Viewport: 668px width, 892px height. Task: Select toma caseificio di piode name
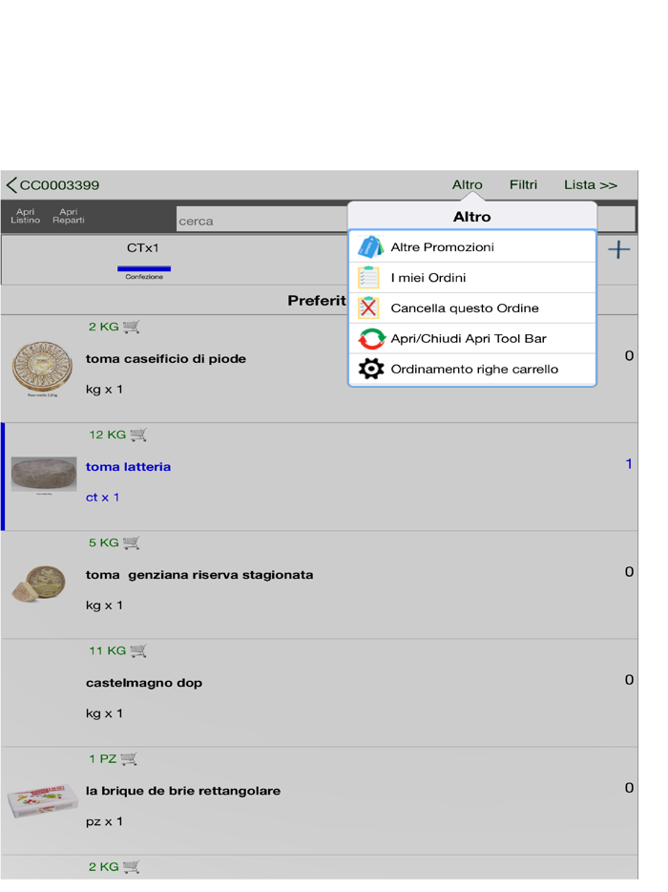pyautogui.click(x=166, y=359)
